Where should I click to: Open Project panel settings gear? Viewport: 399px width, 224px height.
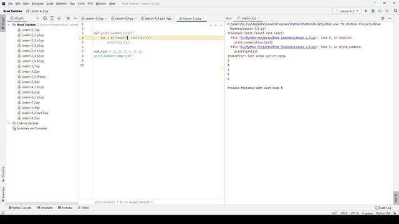click(68, 18)
